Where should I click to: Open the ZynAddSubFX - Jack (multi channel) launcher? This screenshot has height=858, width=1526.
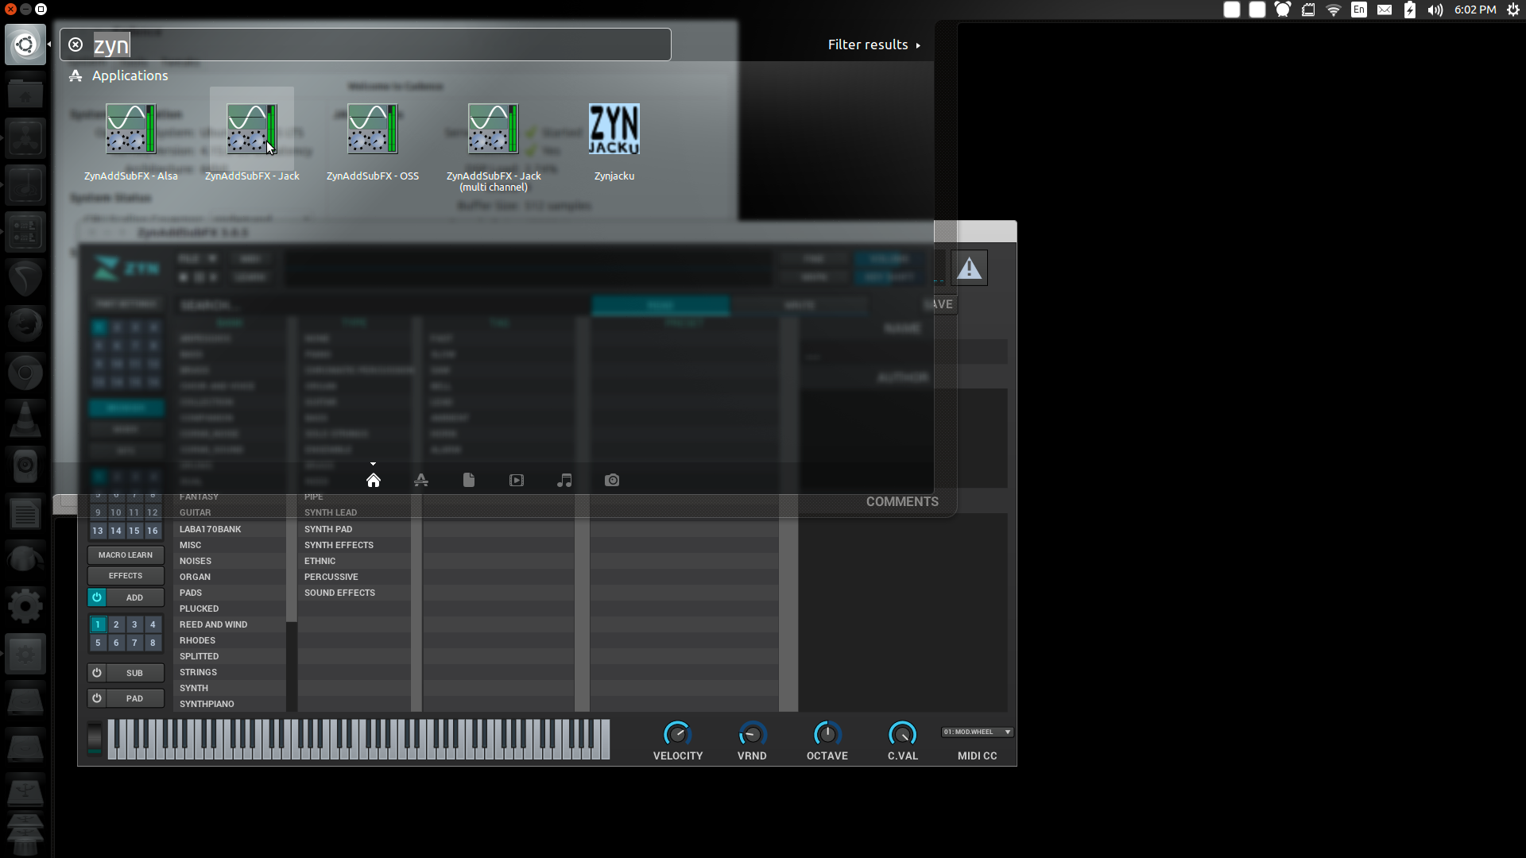click(493, 129)
